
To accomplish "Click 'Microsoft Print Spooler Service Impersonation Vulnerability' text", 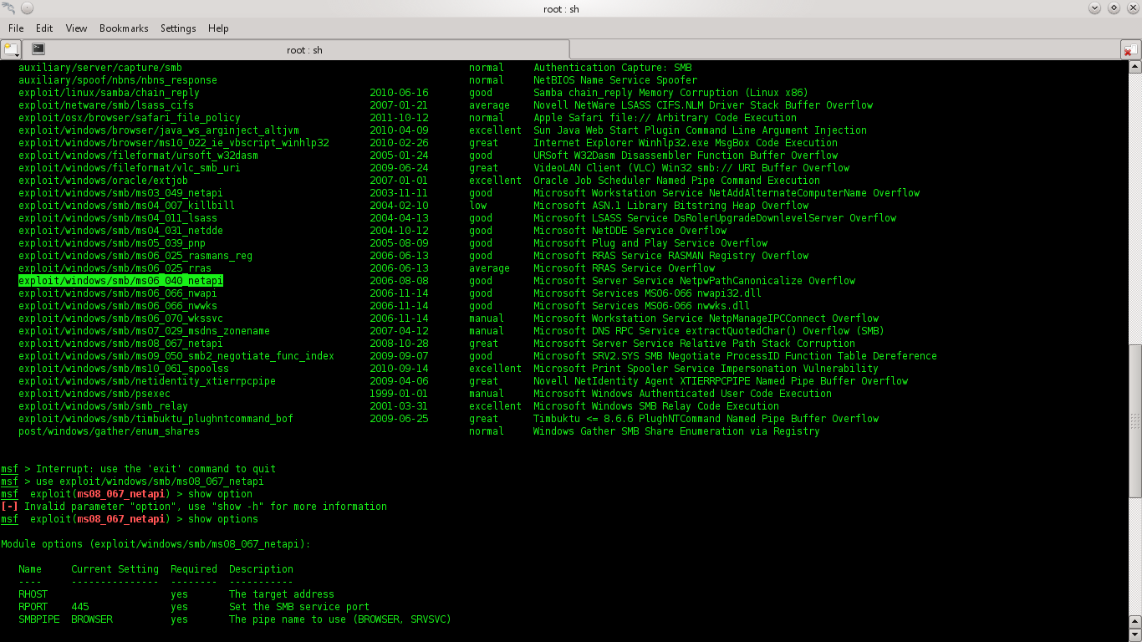I will pos(706,369).
